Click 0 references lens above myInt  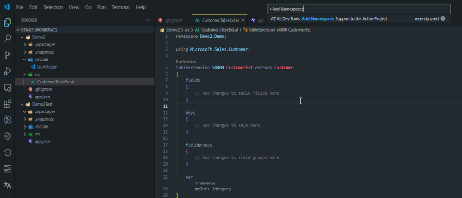tap(205, 183)
